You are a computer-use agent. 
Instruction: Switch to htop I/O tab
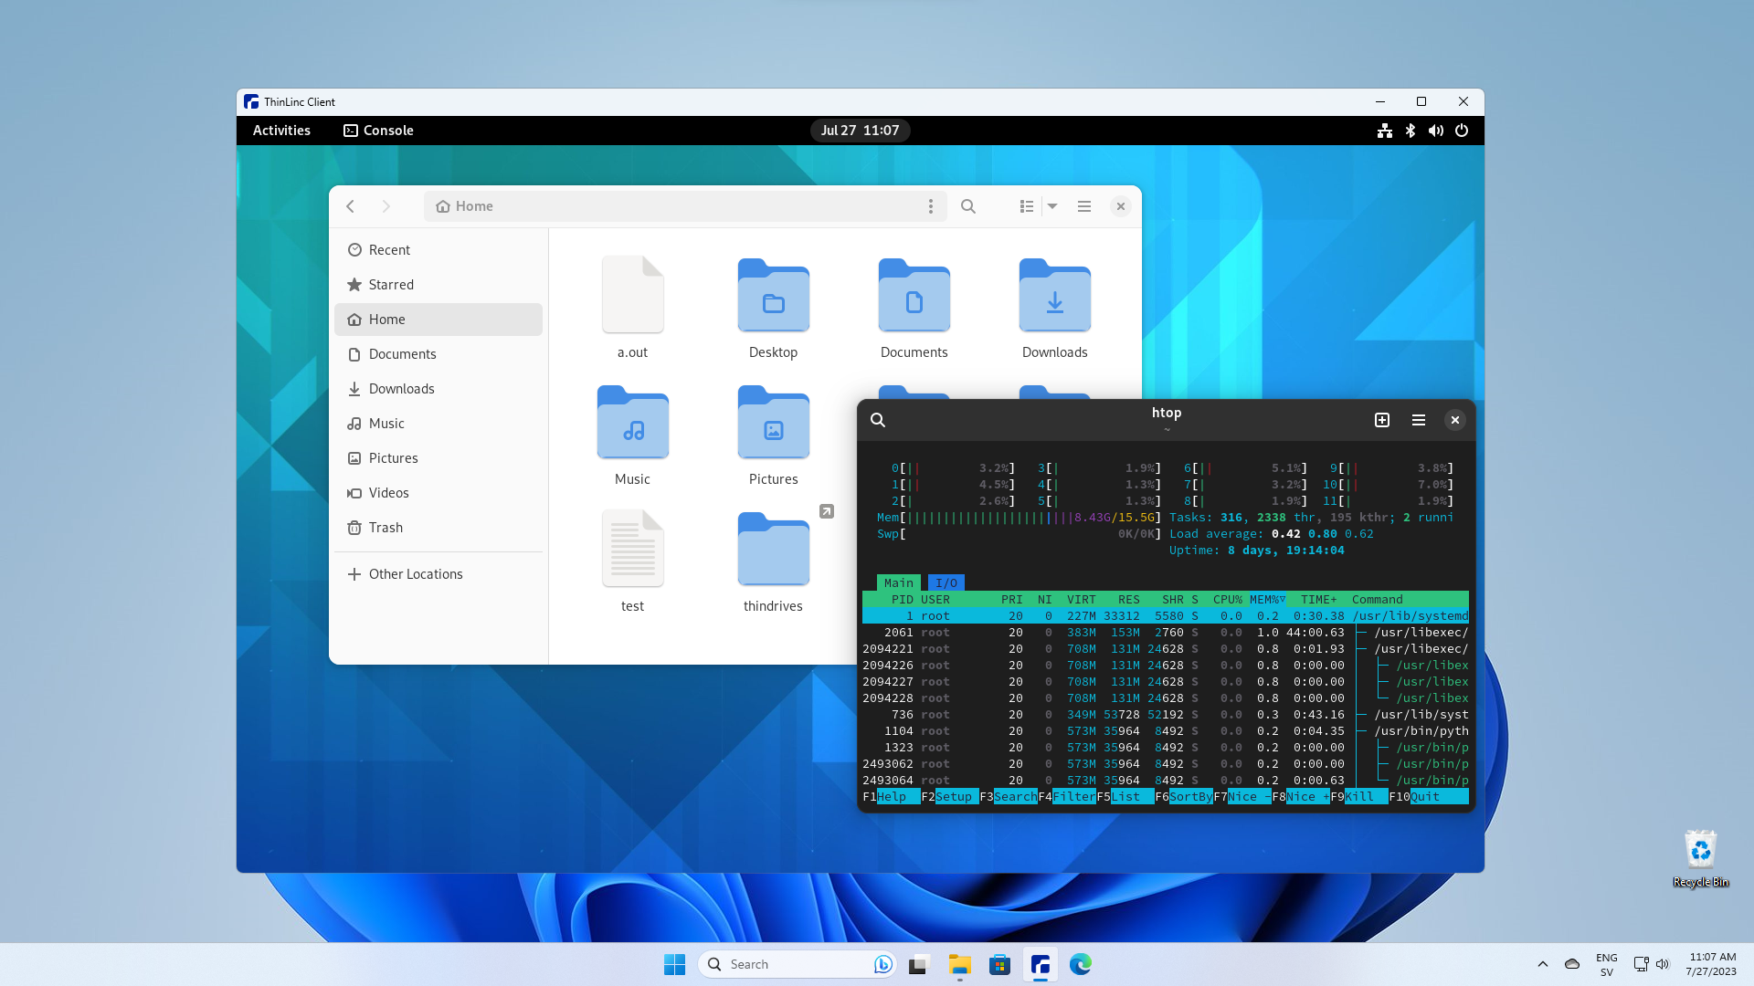click(x=946, y=582)
